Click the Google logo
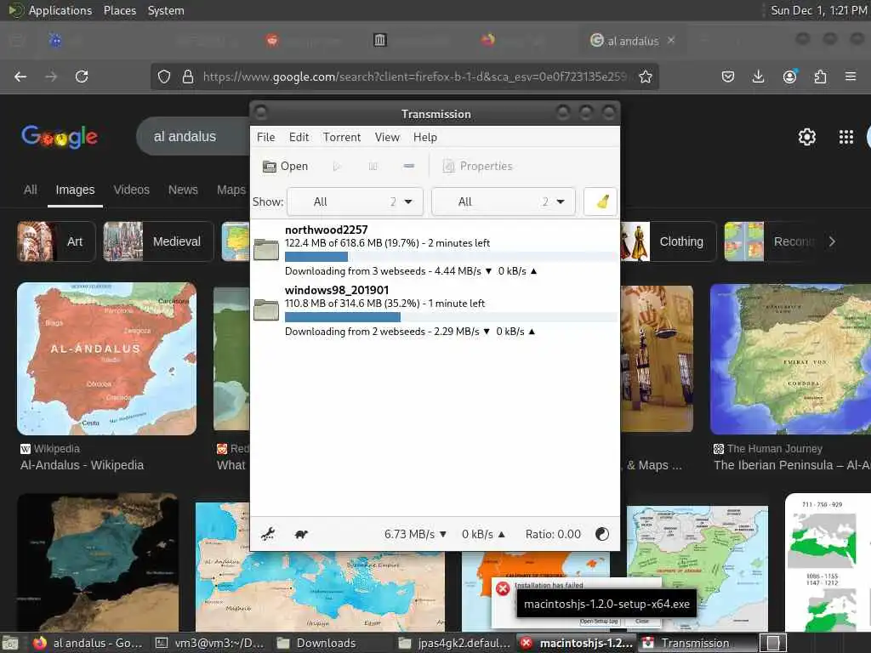Screen dimensions: 871x653 (x=60, y=137)
